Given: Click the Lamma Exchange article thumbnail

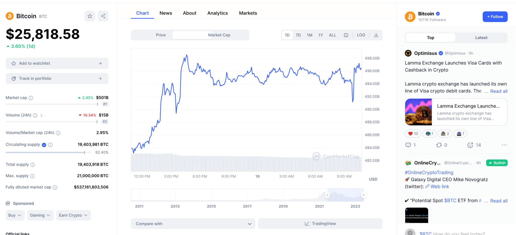Looking at the screenshot, I should [x=418, y=112].
